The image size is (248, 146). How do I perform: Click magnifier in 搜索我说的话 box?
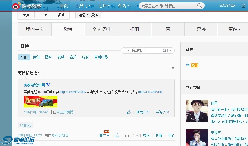click(164, 51)
